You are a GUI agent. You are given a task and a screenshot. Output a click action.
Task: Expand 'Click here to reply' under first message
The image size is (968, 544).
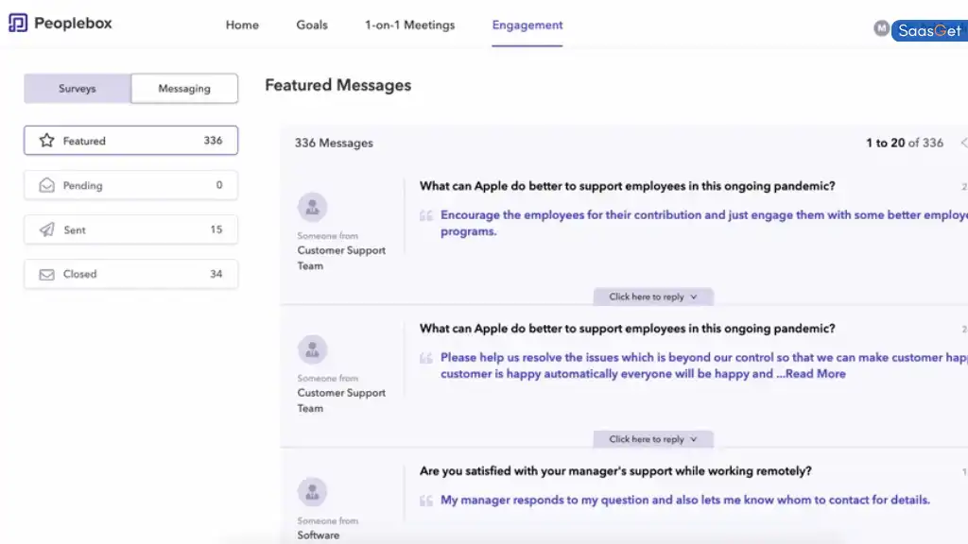click(x=653, y=297)
